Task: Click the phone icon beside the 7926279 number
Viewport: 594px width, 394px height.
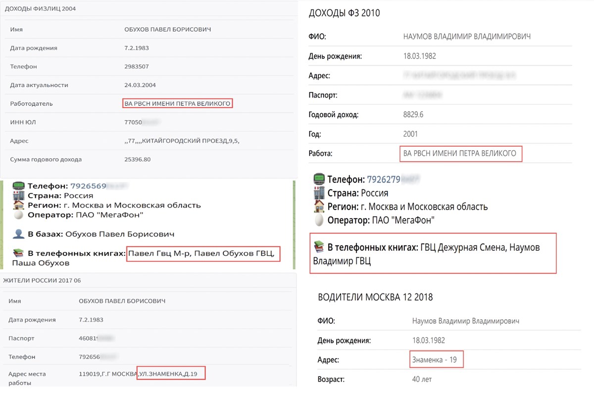Action: [319, 179]
